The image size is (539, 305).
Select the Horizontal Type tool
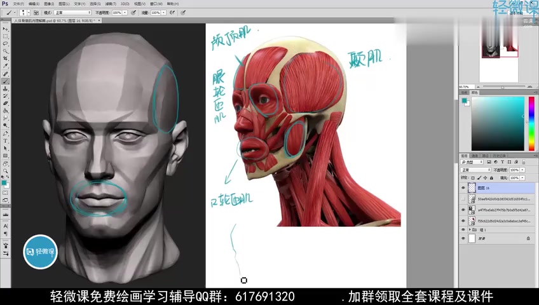tap(5, 141)
